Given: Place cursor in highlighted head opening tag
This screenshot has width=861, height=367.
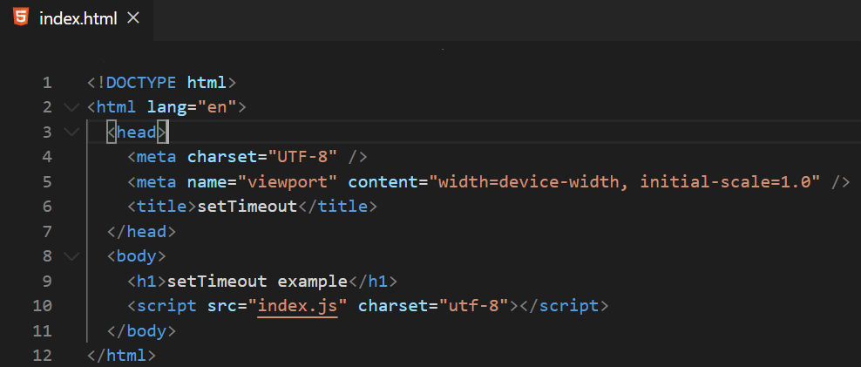Looking at the screenshot, I should 137,133.
